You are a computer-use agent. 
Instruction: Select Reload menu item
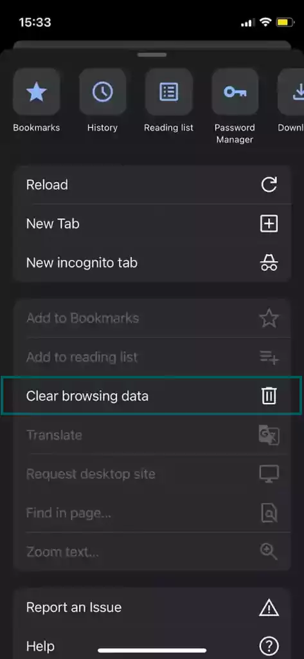(x=152, y=185)
